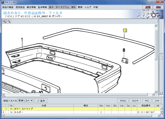The image size is (165, 119).
Task: Click the red A icon button in the top right
Action: [x=148, y=7]
